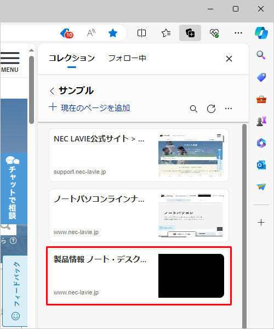Open the Copilot icon
The width and height of the screenshot is (274, 329).
[261, 33]
